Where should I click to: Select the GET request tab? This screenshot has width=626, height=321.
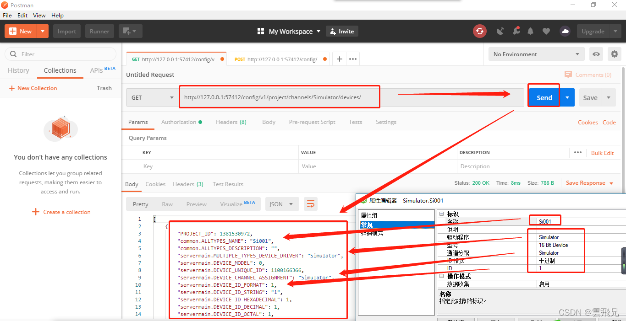coord(176,59)
